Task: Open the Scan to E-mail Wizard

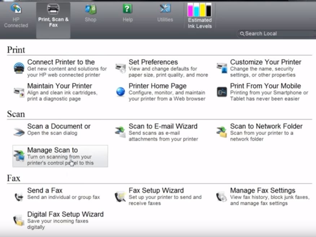Action: point(163,126)
